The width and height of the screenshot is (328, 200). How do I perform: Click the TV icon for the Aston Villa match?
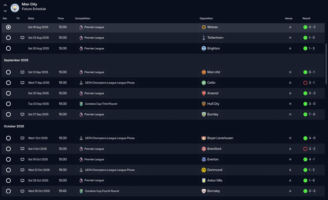[x=22, y=180]
